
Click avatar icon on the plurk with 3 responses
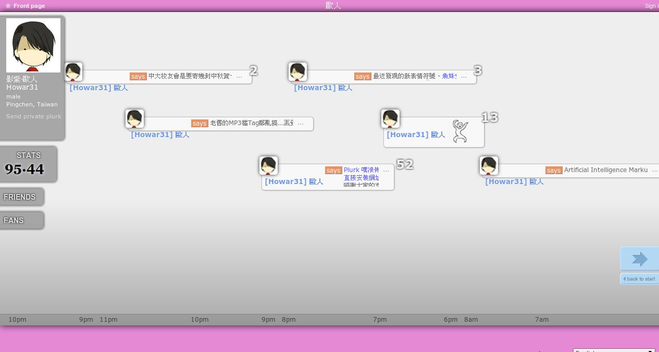pos(297,72)
